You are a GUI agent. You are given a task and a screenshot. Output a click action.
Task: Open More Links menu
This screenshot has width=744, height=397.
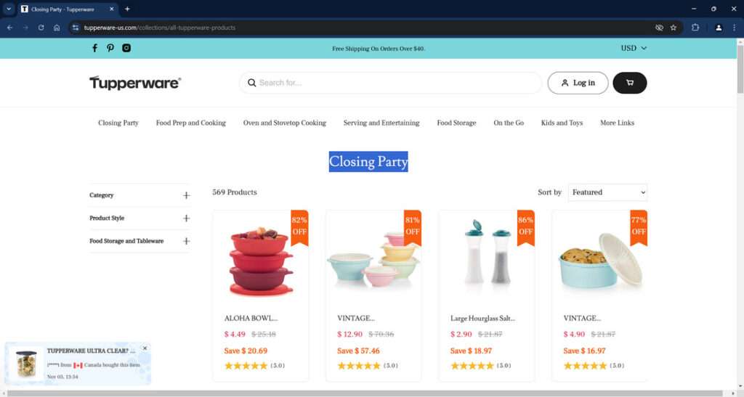coord(617,123)
